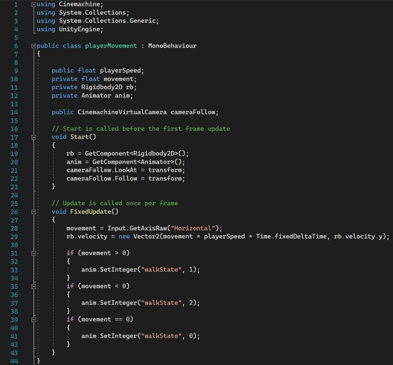Collapse the 'movement < 0' if block
This screenshot has width=393, height=365.
click(x=34, y=286)
